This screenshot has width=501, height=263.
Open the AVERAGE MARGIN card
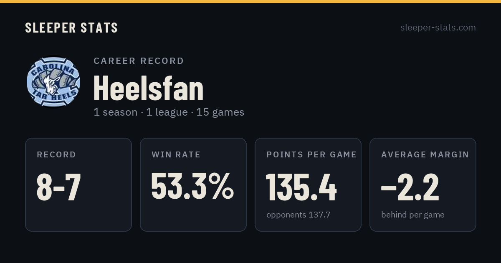[x=423, y=185]
